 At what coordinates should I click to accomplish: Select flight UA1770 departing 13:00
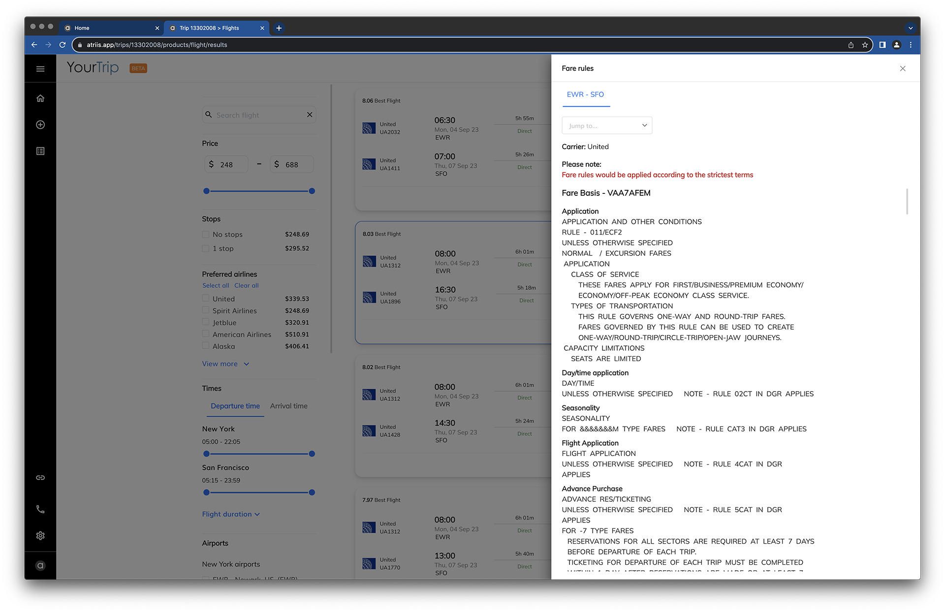[x=453, y=564]
